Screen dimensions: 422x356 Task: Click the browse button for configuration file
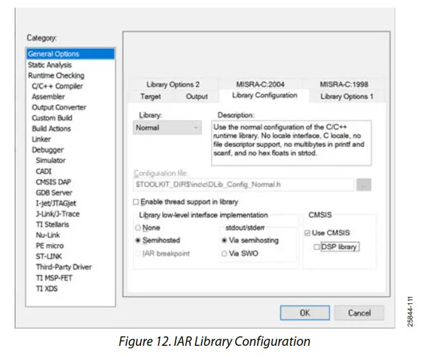coord(364,185)
